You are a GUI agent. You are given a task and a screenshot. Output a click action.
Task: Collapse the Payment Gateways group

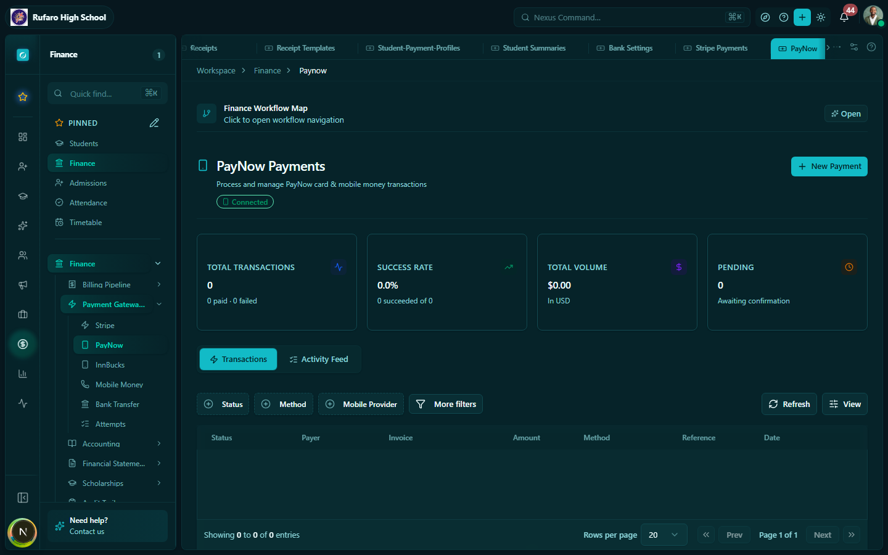click(x=159, y=304)
